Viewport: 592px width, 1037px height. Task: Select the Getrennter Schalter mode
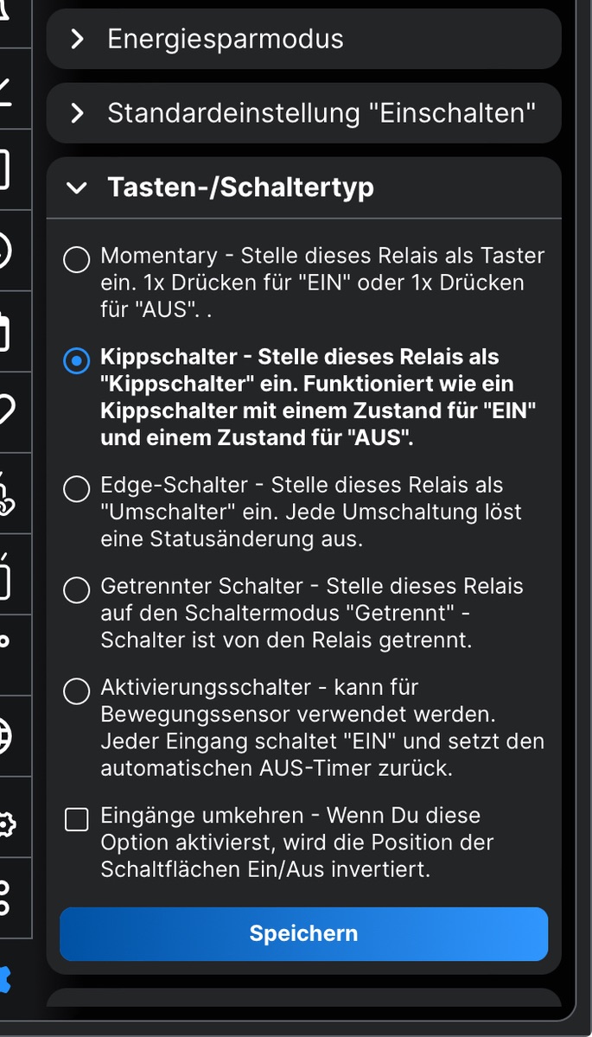[77, 590]
